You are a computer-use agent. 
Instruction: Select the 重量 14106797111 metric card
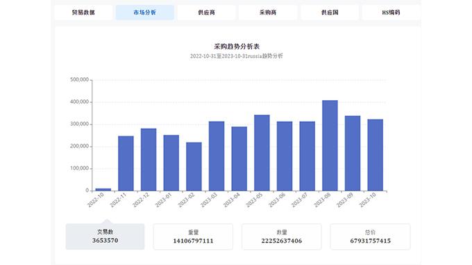tap(193, 236)
